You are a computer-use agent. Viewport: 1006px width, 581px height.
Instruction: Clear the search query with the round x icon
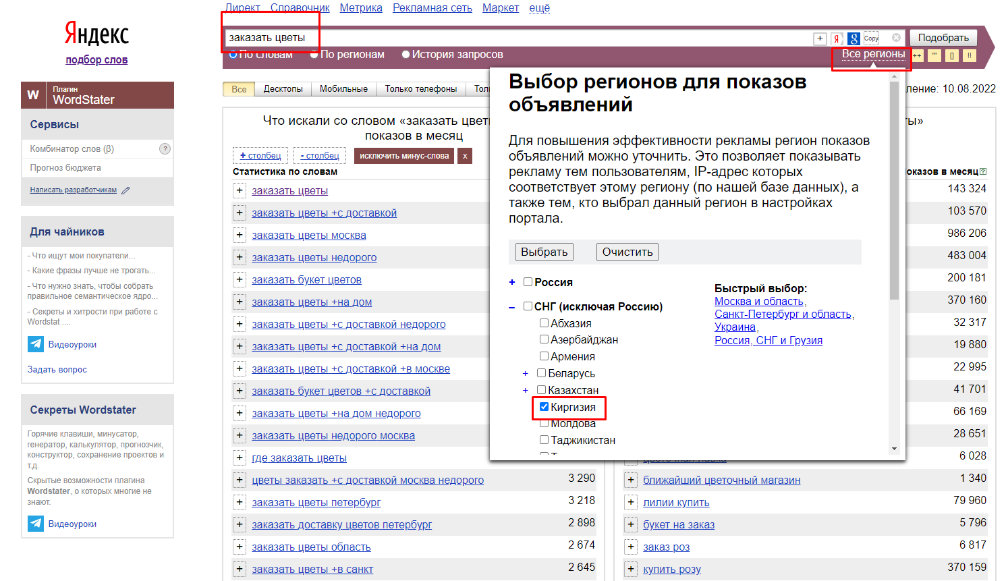[x=896, y=38]
